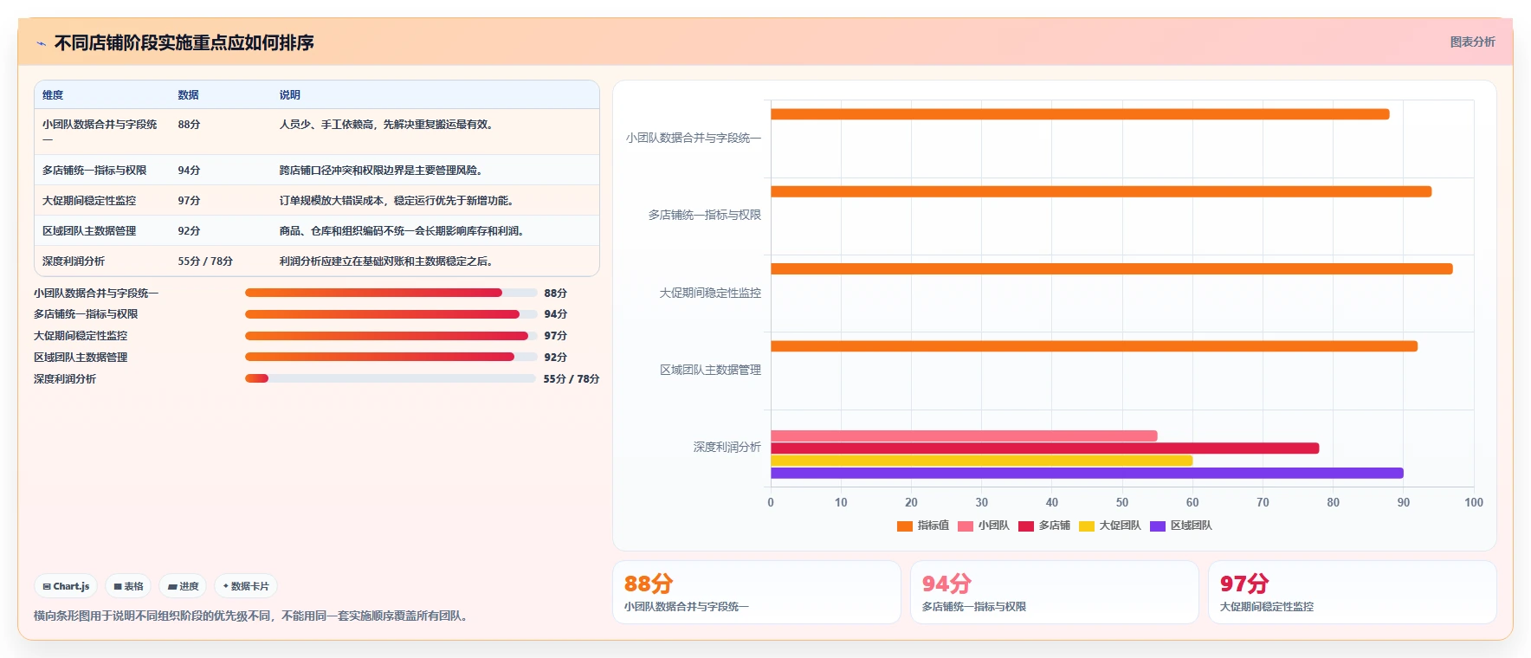Click the 大促期间稳定性监控 progress bar
This screenshot has width=1531, height=658.
tap(391, 336)
